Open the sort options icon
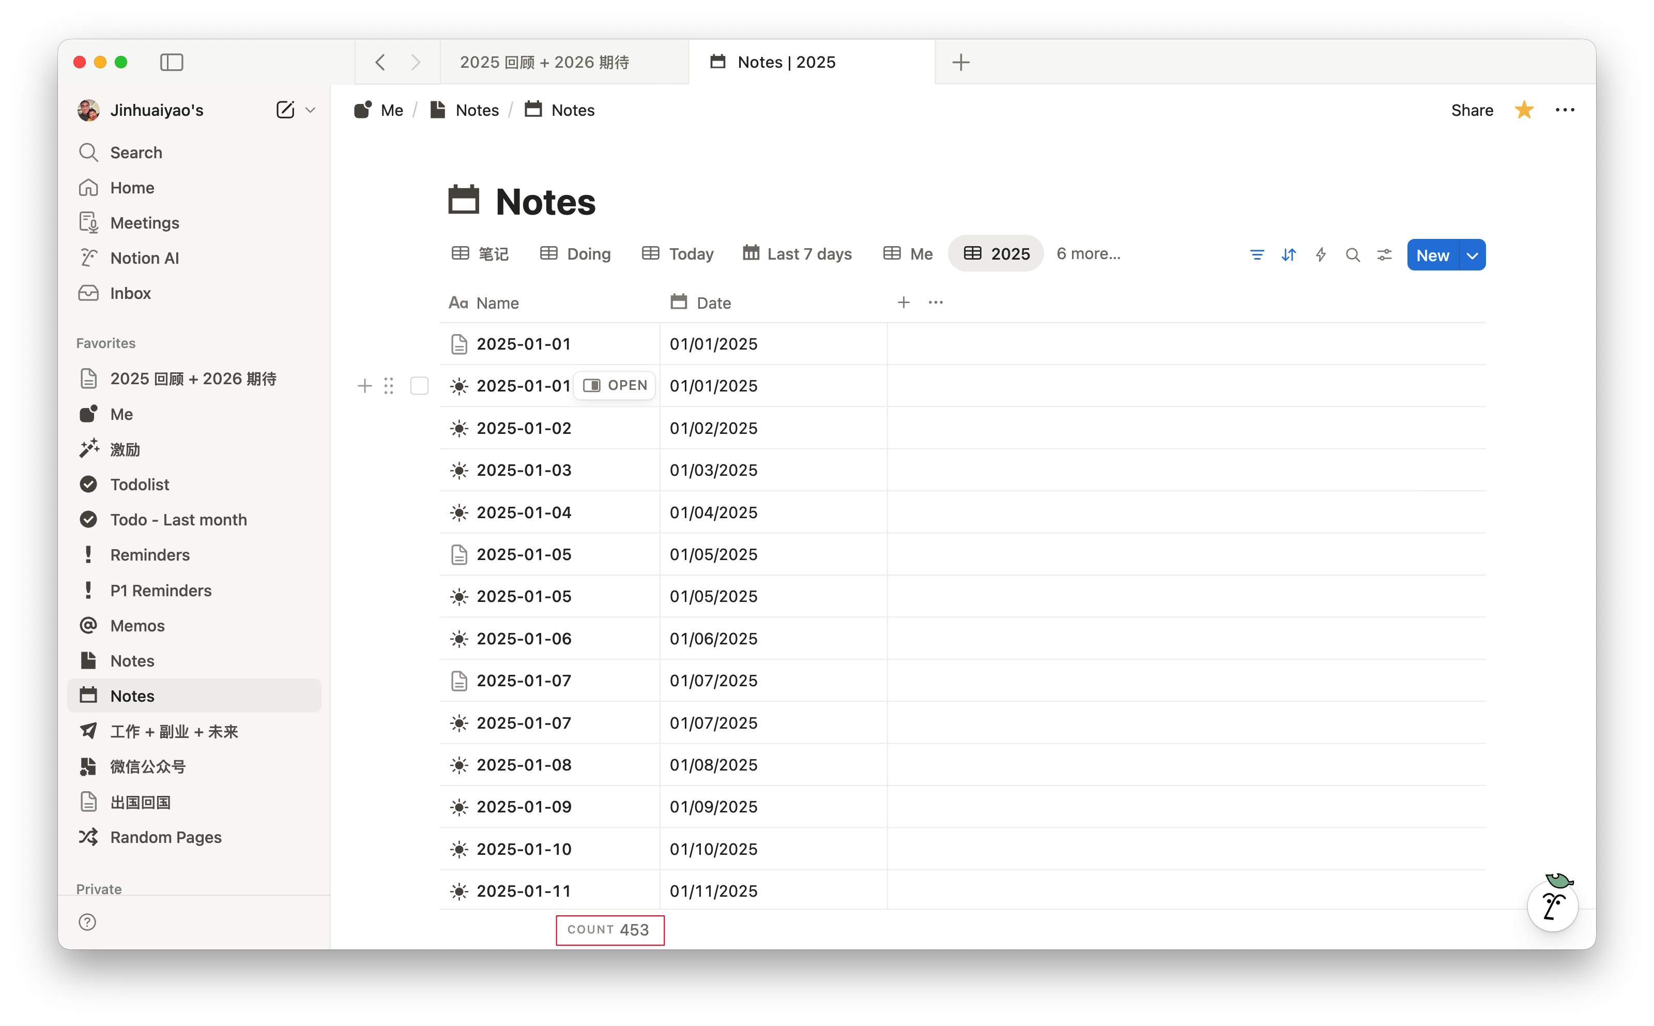1654x1026 pixels. pyautogui.click(x=1289, y=255)
